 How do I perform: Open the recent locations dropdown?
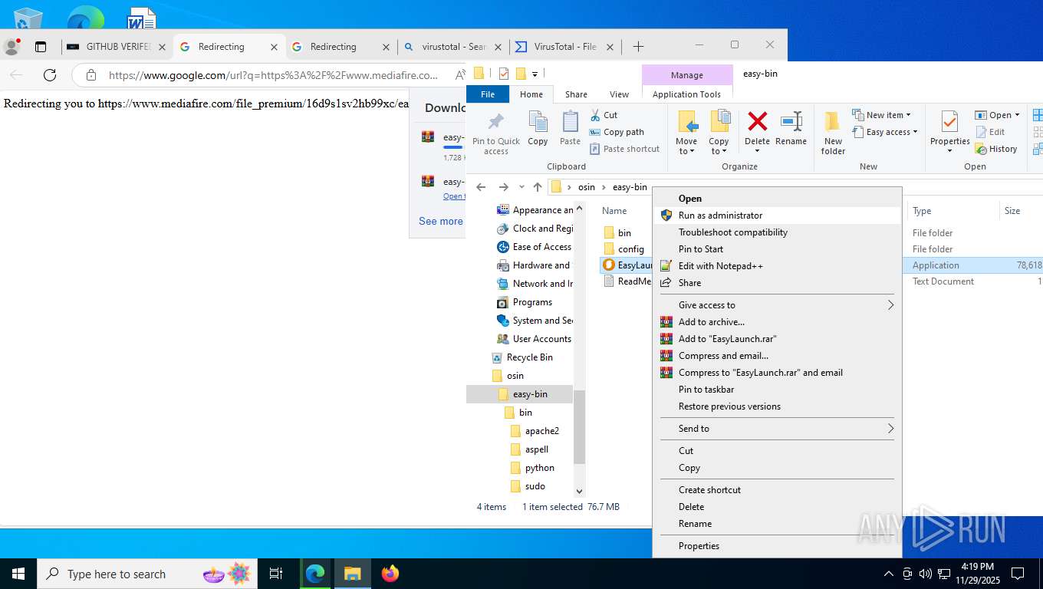pyautogui.click(x=521, y=187)
